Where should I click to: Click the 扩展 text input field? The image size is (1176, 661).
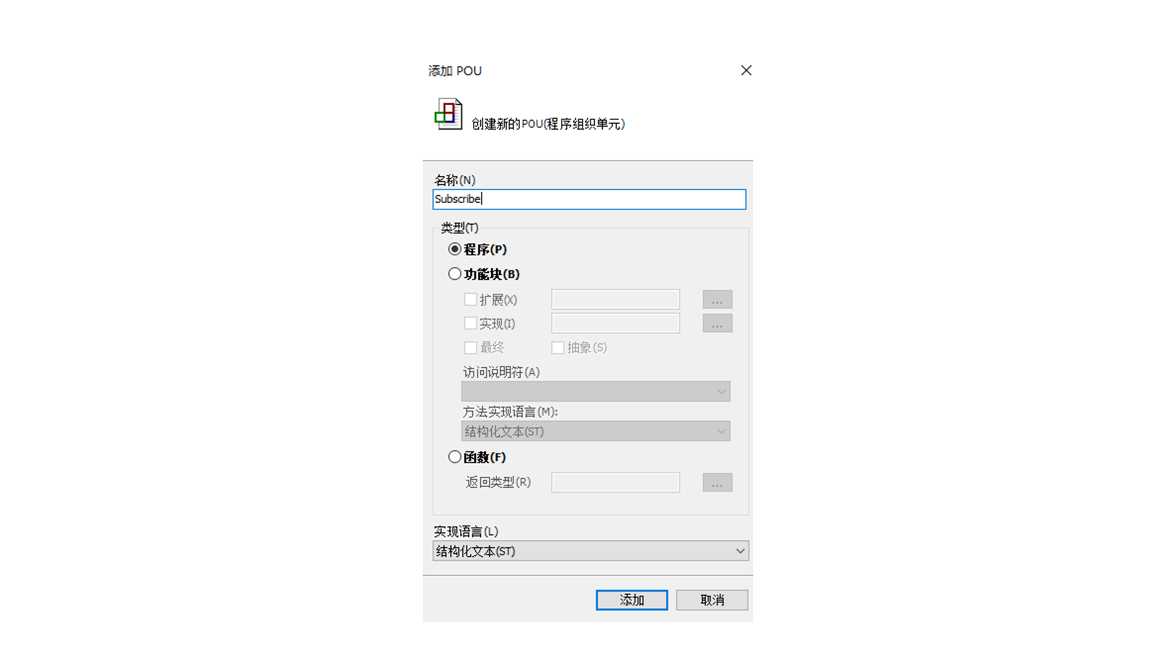616,299
